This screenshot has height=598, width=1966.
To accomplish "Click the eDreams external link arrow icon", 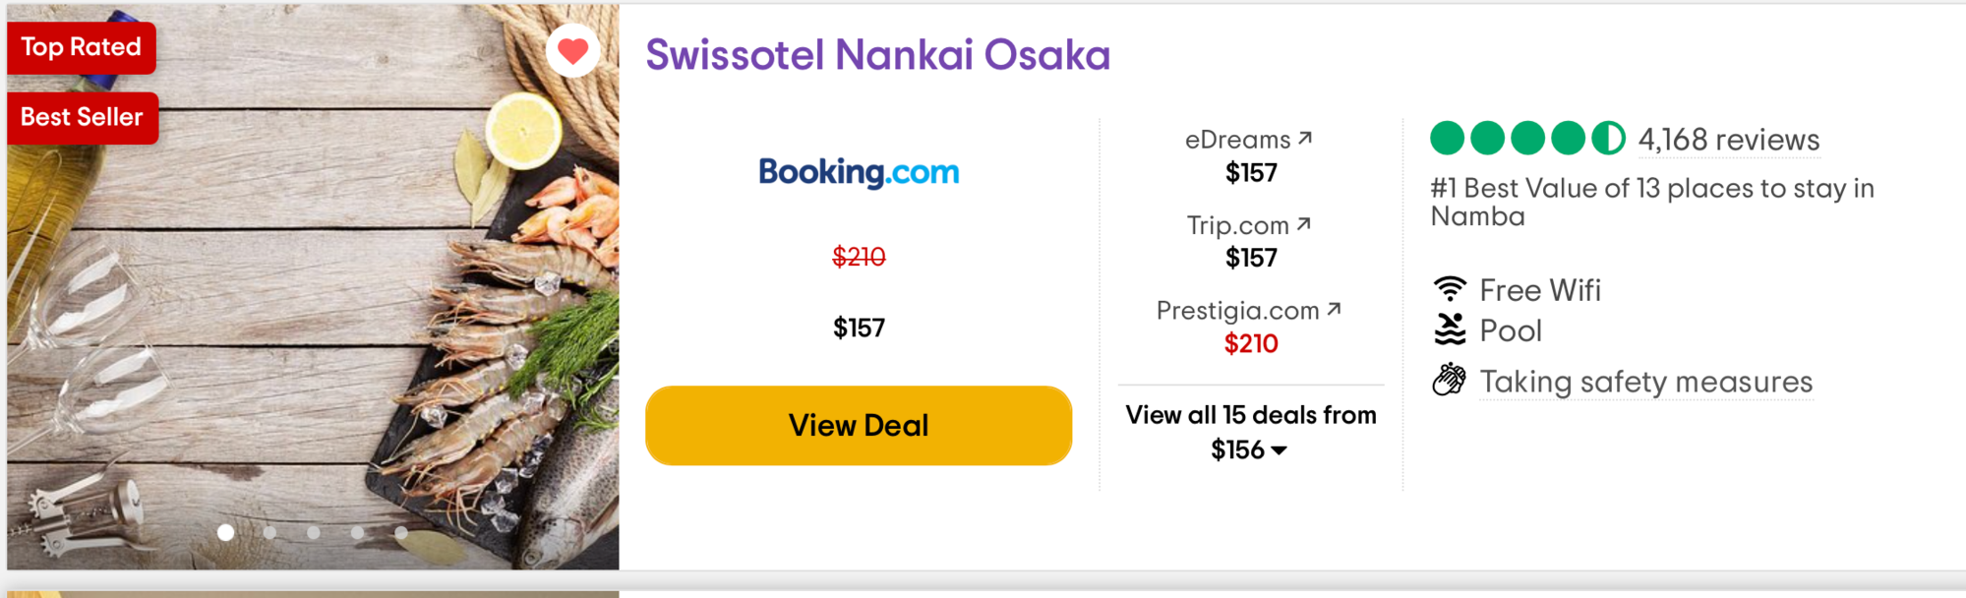I will click(1305, 139).
